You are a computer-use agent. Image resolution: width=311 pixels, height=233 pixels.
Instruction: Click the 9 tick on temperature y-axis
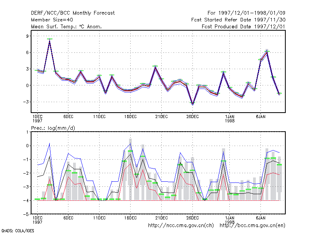point(27,36)
